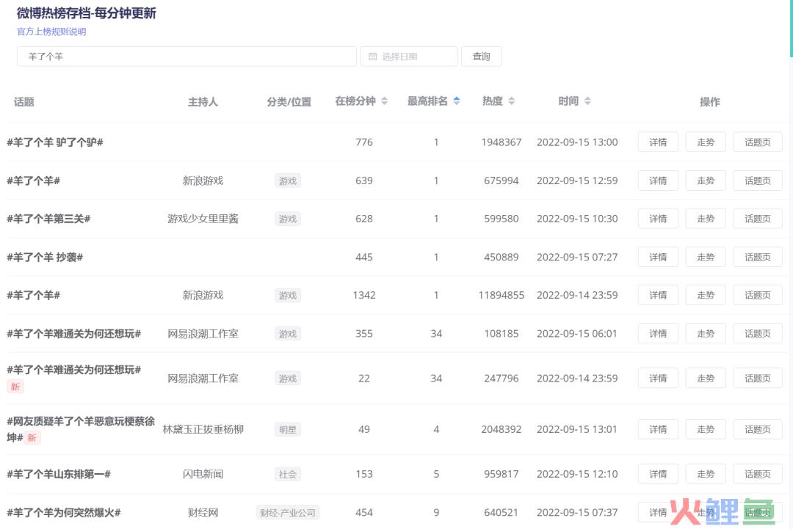The image size is (793, 529).
Task: Open 话题页 for #羊了个羊山东排第一#
Action: click(x=758, y=474)
